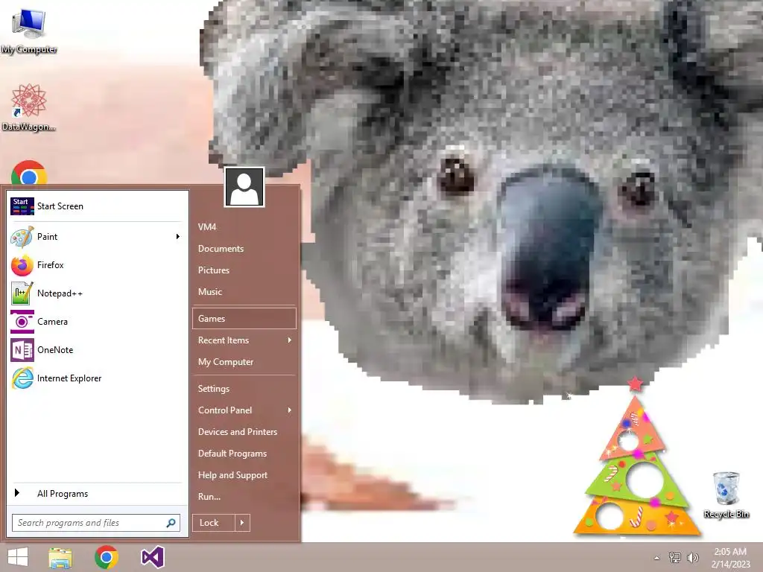This screenshot has height=572, width=763.
Task: Click the Christmas tree desktop gadget
Action: [636, 458]
